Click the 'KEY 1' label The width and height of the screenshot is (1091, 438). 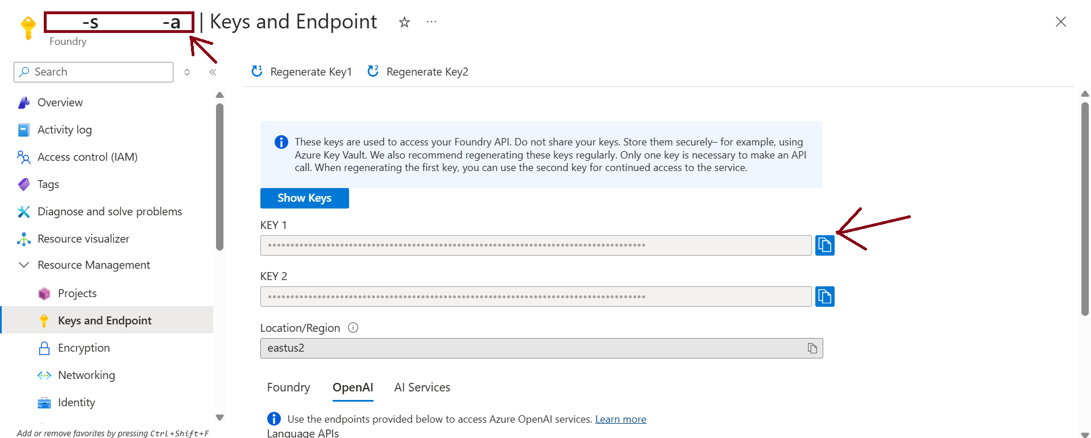[273, 225]
